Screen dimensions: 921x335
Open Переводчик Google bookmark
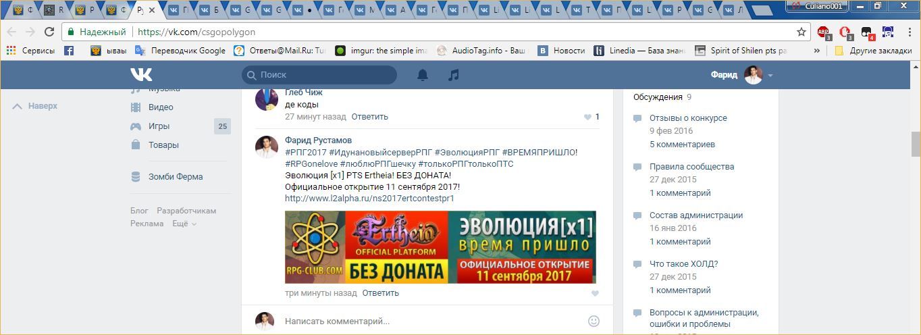click(180, 51)
